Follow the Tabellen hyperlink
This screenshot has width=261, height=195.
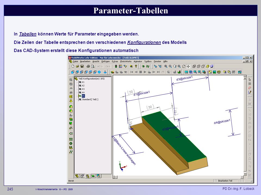point(28,34)
